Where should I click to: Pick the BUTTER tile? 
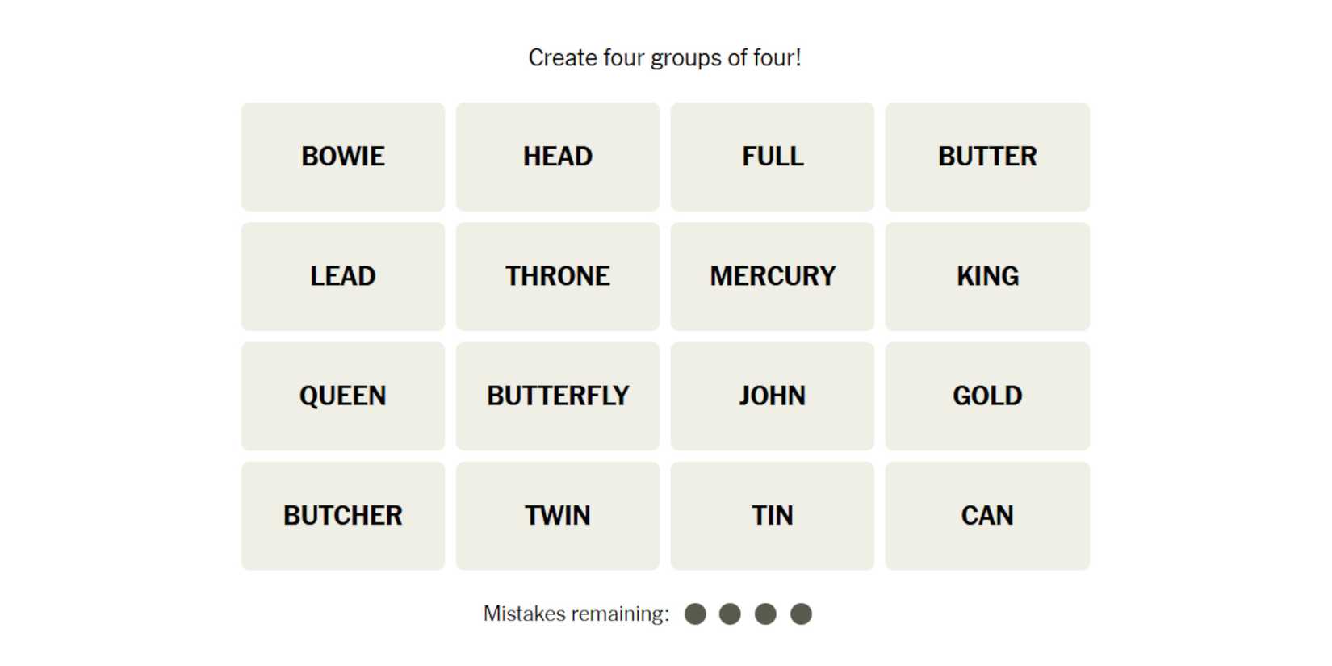click(x=986, y=157)
